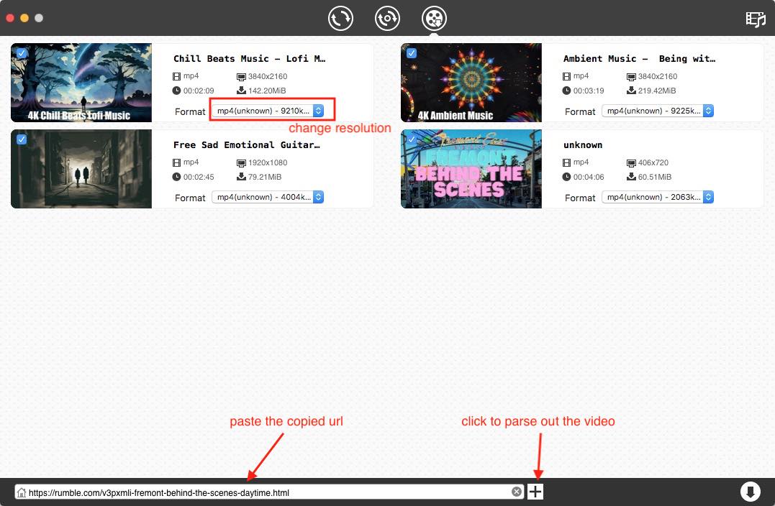Select the 4K Ambient Music thumbnail

pyautogui.click(x=471, y=83)
